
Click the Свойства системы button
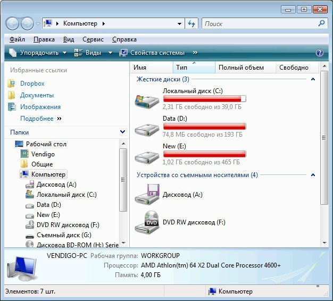pos(152,53)
